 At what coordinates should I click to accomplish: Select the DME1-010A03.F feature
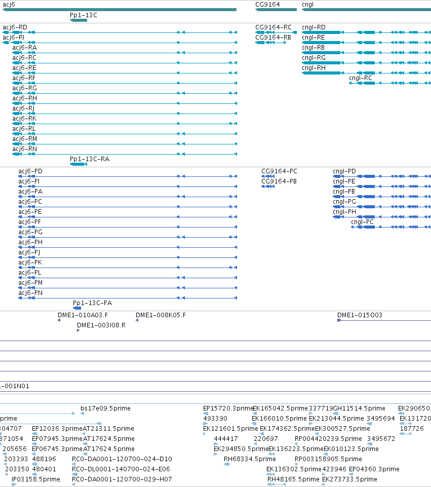[83, 315]
